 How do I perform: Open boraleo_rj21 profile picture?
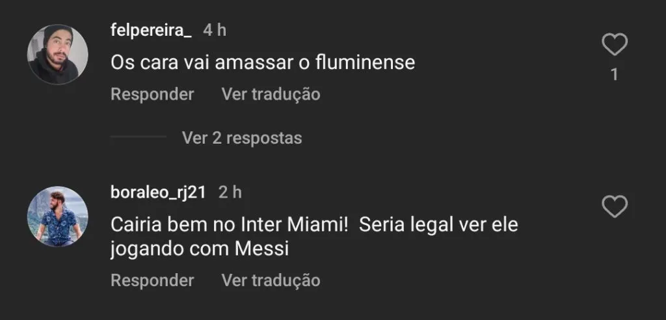click(59, 217)
